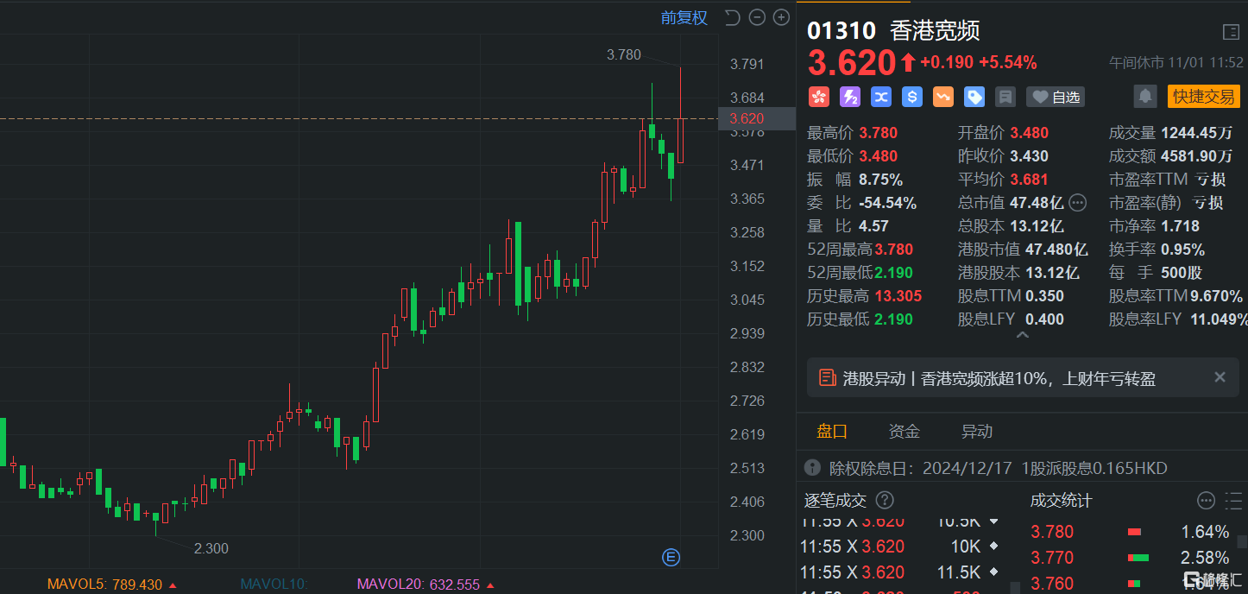Click the 快捷交易 quick trade button
Viewport: 1248px width, 594px height.
(1203, 96)
